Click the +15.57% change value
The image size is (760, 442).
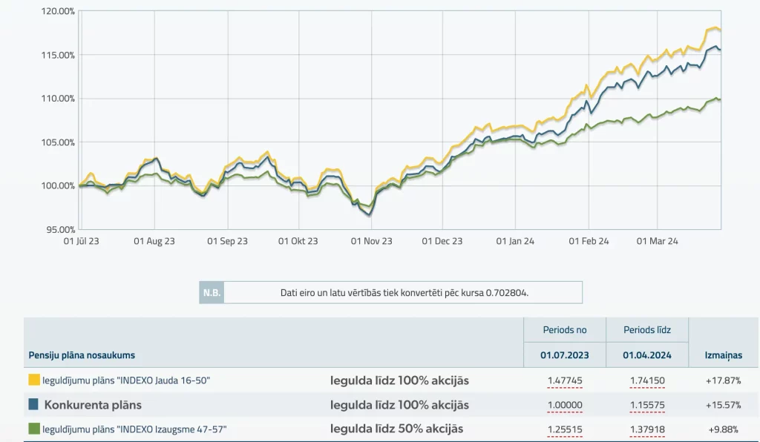coord(723,405)
